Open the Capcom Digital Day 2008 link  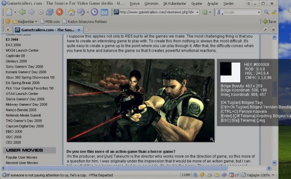coord(25,126)
